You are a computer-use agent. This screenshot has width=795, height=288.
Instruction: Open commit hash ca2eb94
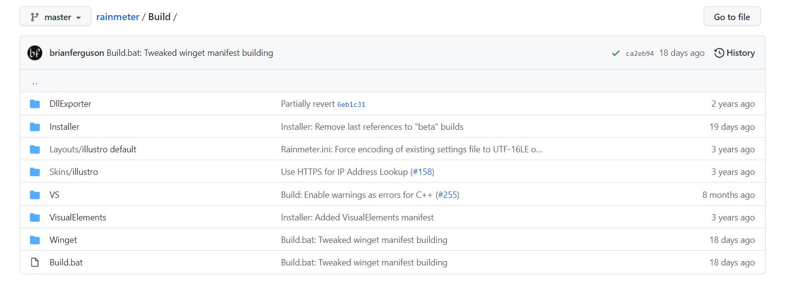click(x=639, y=53)
